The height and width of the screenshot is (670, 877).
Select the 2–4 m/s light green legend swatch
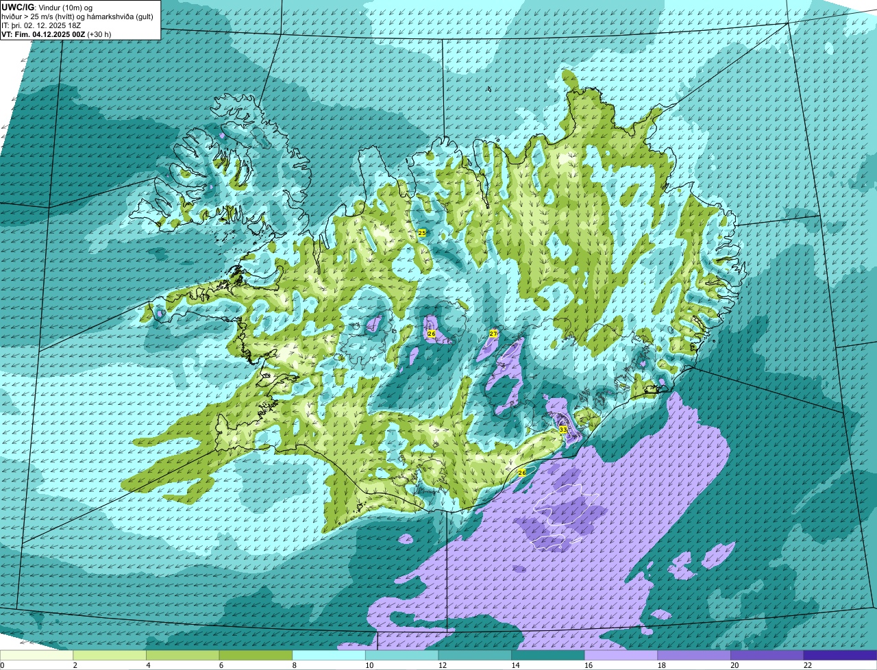[110, 655]
